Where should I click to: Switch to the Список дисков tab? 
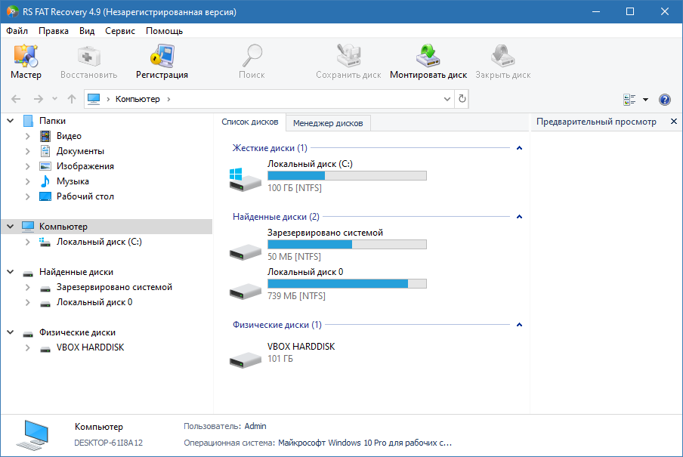point(250,122)
